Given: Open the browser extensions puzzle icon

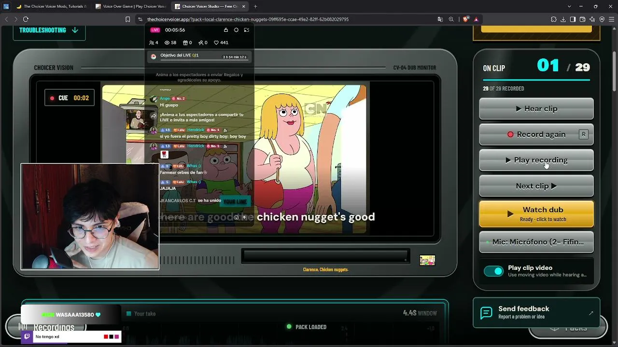Looking at the screenshot, I should point(554,19).
